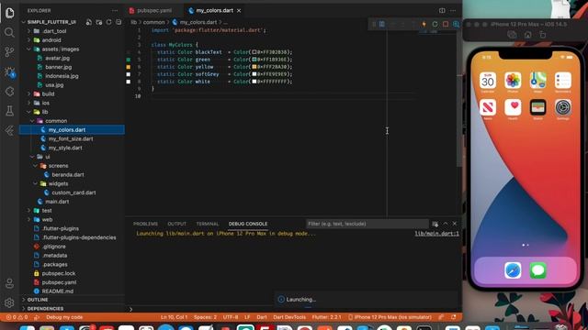This screenshot has height=330, width=588.
Task: Expand the build folder
Action: 28,93
